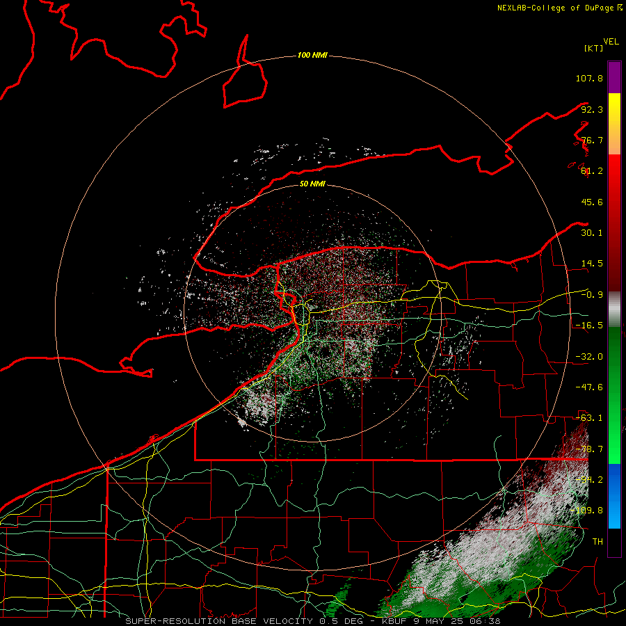
Task: Select the 92.3 value on velocity scale
Action: (x=592, y=109)
